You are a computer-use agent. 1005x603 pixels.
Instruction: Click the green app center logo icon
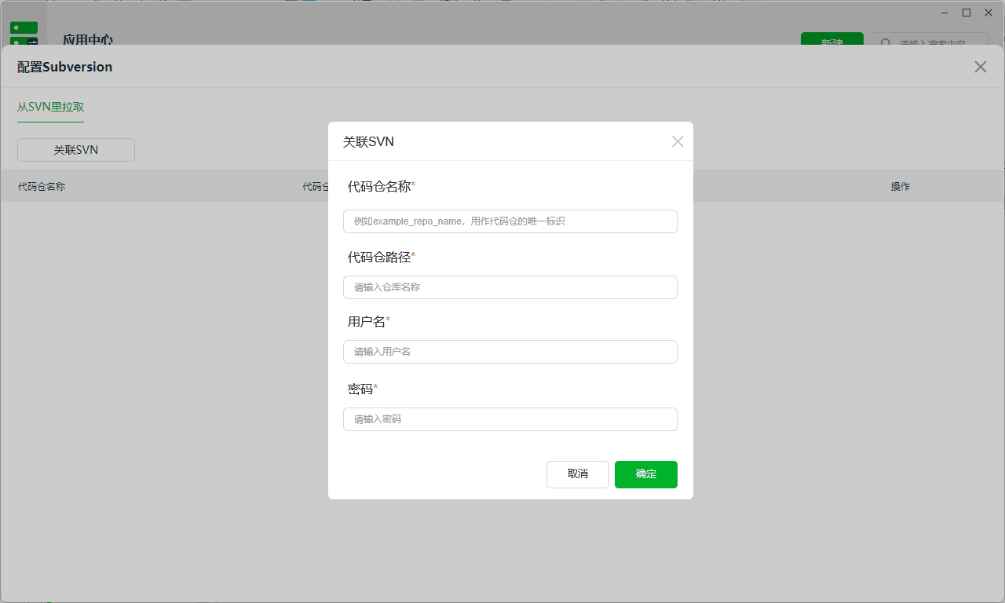click(x=24, y=34)
